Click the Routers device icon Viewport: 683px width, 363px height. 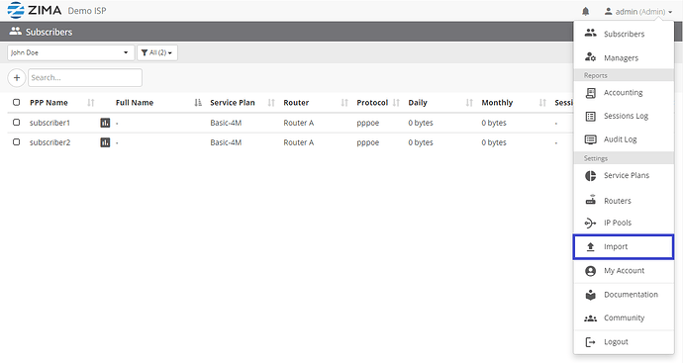point(590,200)
